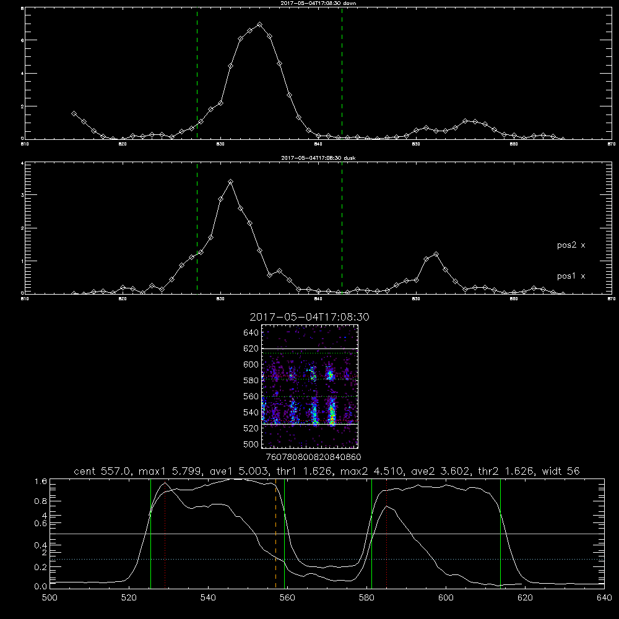
Task: Click the rightmost green vertical line in the bottom plot
Action: click(500, 534)
